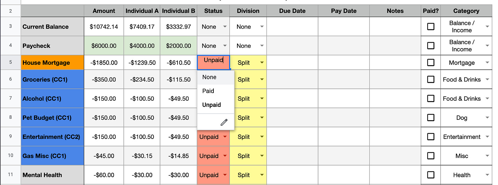This screenshot has height=185, width=498.
Task: Expand Category dropdown showing Dog
Action: 487,118
